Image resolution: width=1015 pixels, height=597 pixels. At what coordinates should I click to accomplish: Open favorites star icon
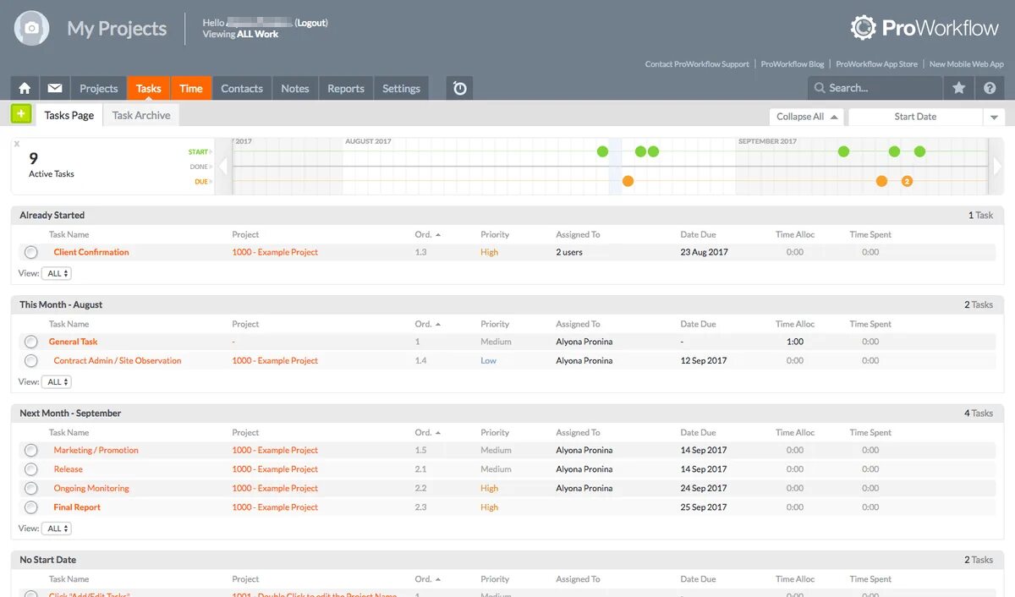pyautogui.click(x=958, y=88)
